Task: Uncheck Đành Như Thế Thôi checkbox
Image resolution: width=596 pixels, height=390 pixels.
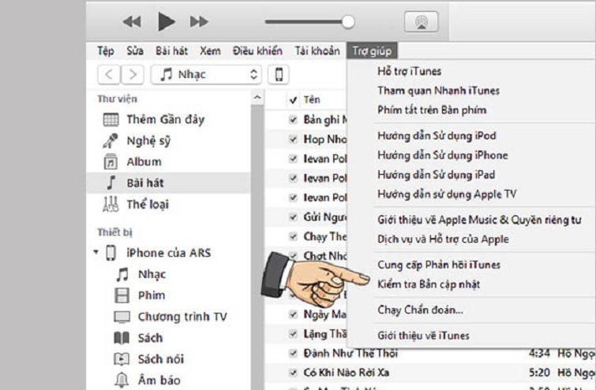Action: (293, 353)
